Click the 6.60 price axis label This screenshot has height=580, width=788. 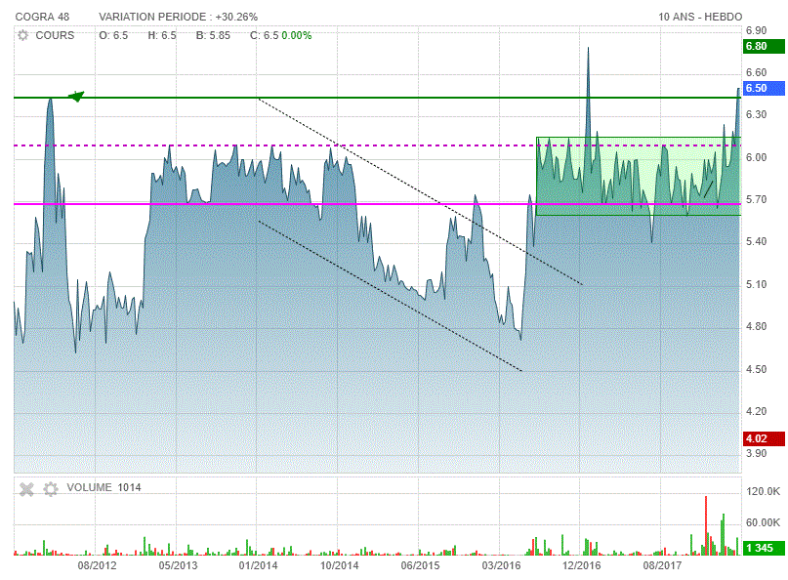(x=757, y=73)
